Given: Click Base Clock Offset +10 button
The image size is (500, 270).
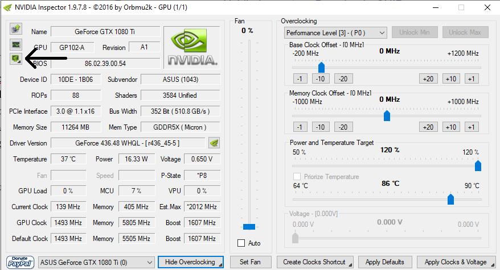Looking at the screenshot, I should (451, 78).
